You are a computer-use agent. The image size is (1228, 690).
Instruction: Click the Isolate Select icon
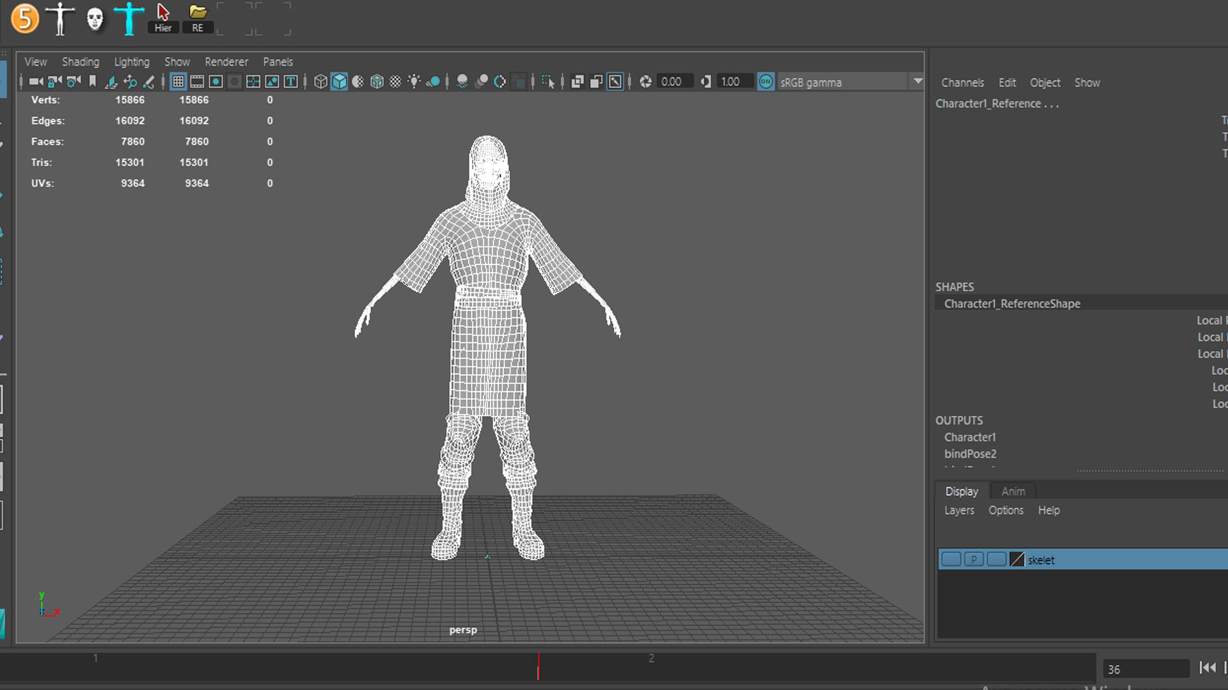[548, 82]
